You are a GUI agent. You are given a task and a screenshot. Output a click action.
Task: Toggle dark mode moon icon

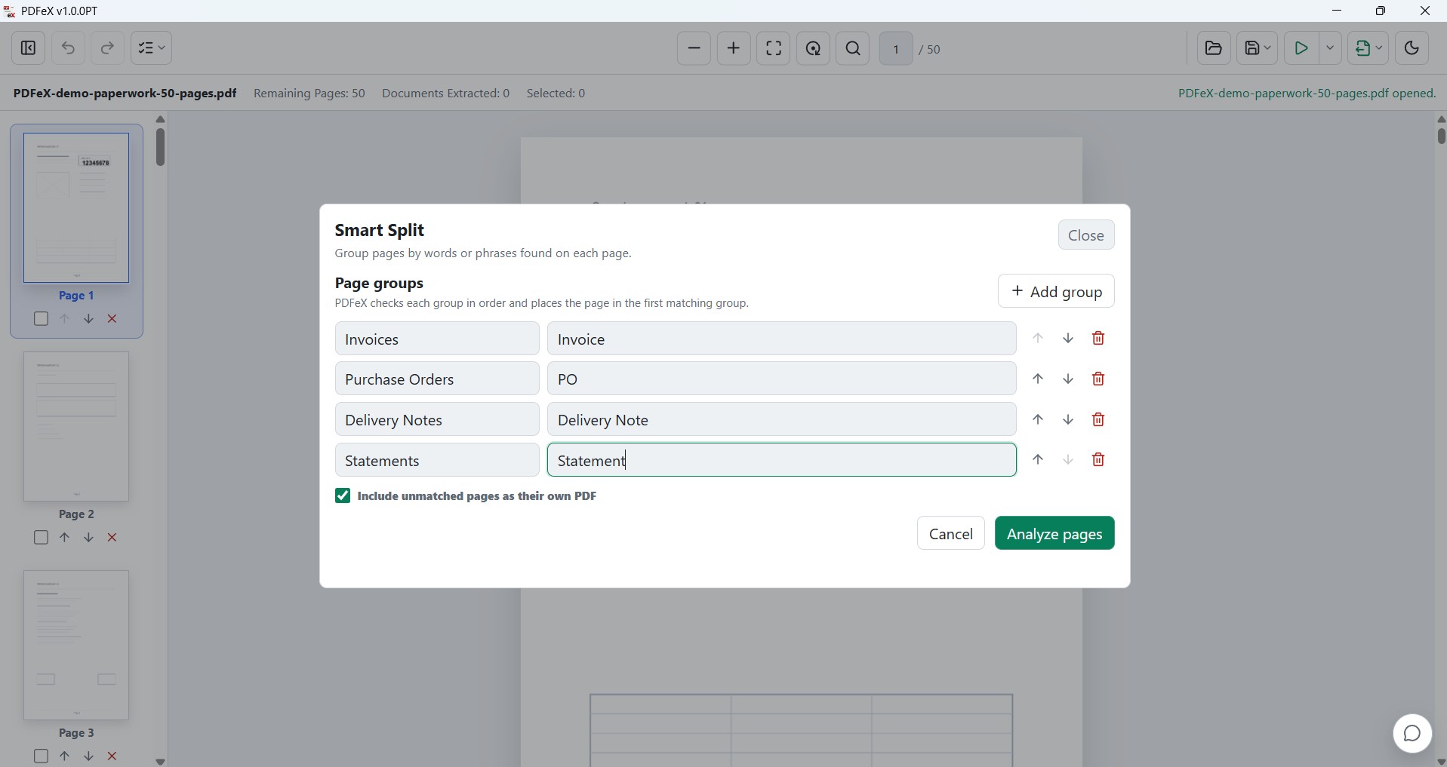(x=1412, y=48)
